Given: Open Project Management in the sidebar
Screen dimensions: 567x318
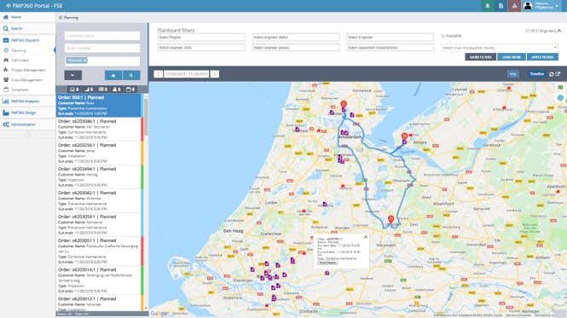Looking at the screenshot, I should (27, 70).
